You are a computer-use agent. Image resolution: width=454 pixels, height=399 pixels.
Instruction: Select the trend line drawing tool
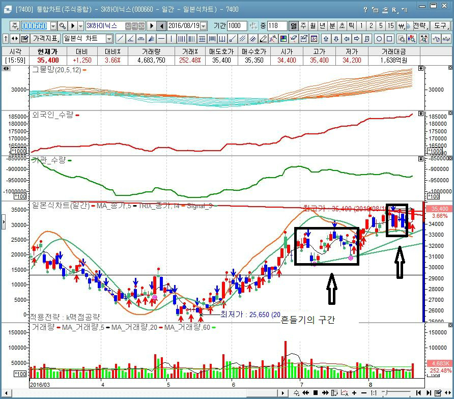(x=121, y=39)
